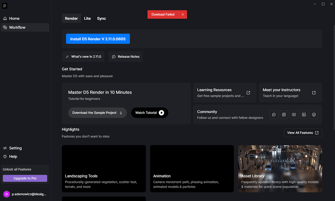Open the Release Notes
The image size is (335, 201).
[x=125, y=56]
